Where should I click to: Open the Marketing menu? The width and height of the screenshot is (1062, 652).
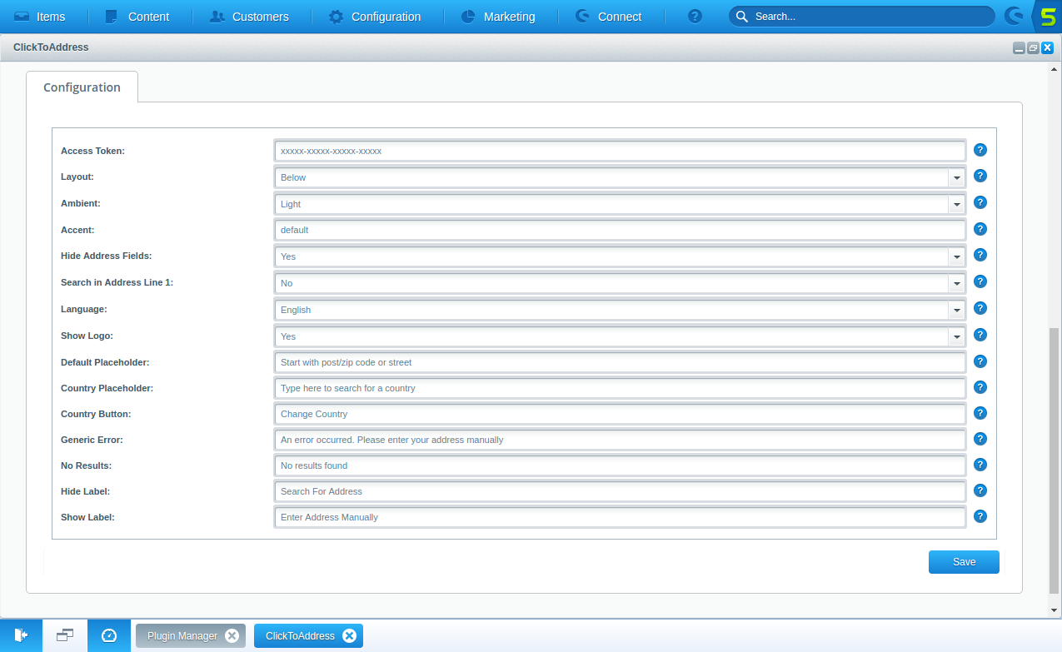tap(498, 17)
